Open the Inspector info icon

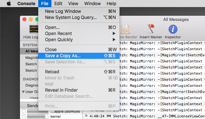click(x=173, y=29)
